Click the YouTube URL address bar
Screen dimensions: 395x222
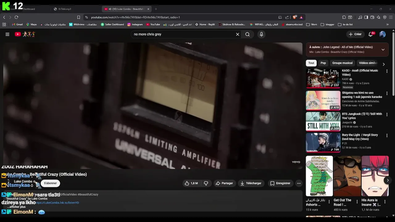pyautogui.click(x=182, y=17)
